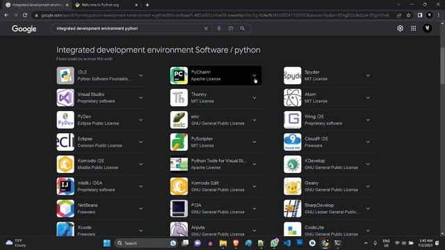Click the Geany logo icon
The width and height of the screenshot is (445, 250).
coord(292,186)
